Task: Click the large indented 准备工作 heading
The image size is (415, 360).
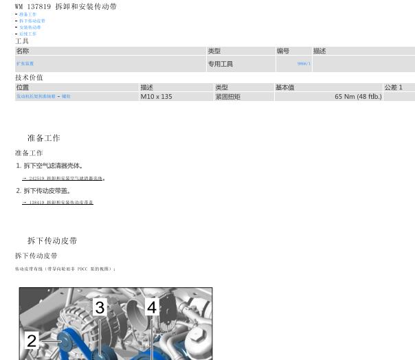Action: pos(44,138)
